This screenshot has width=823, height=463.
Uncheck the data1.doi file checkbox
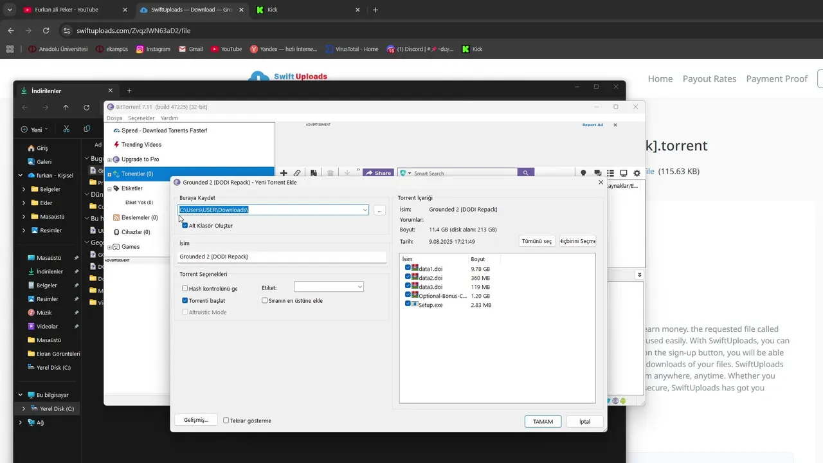pos(408,268)
